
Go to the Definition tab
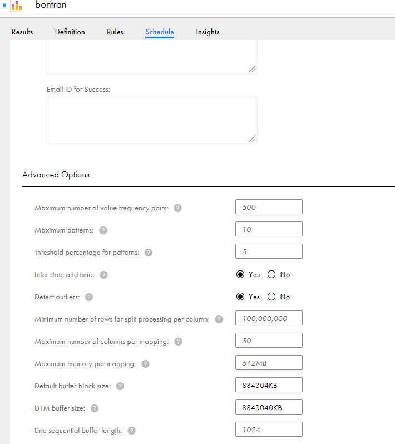(x=70, y=32)
